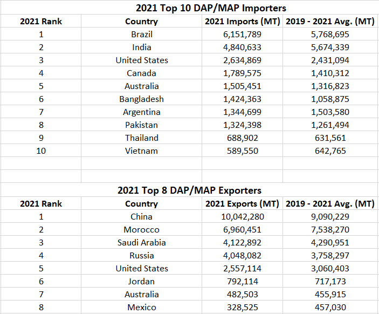Click the average value 1,261,494

coord(330,125)
